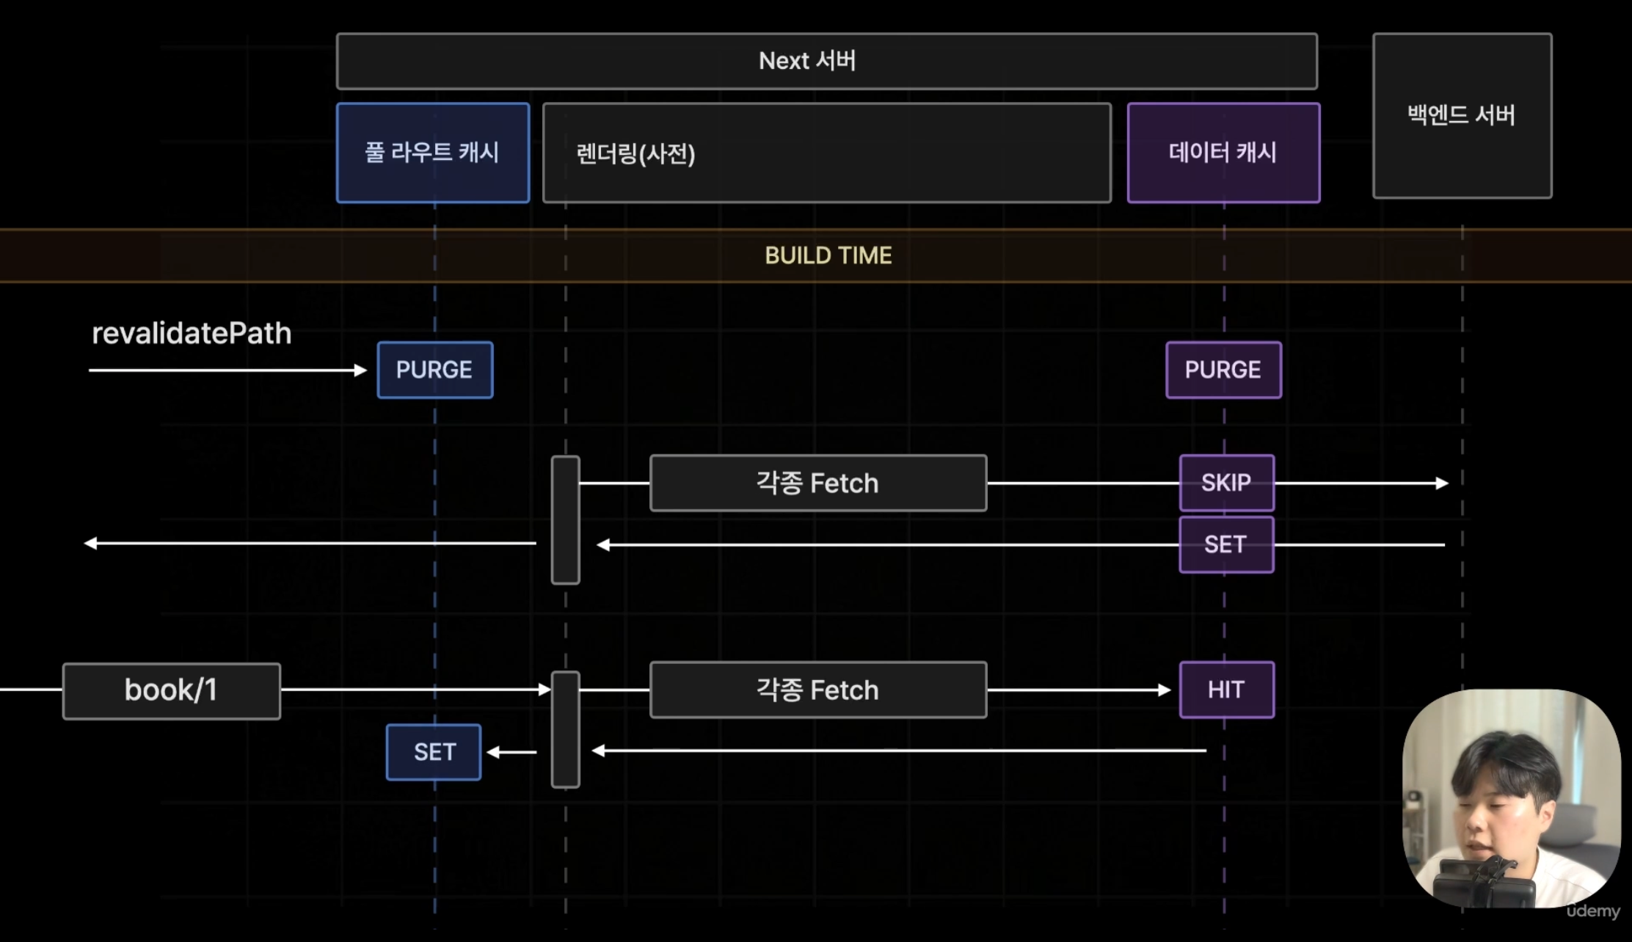Click the upper activation bar on the lifeline

pos(565,518)
